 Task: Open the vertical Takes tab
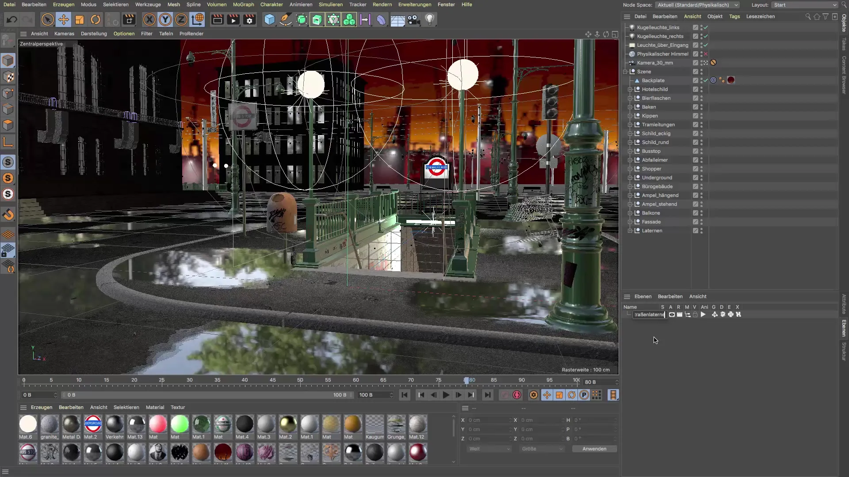(844, 44)
